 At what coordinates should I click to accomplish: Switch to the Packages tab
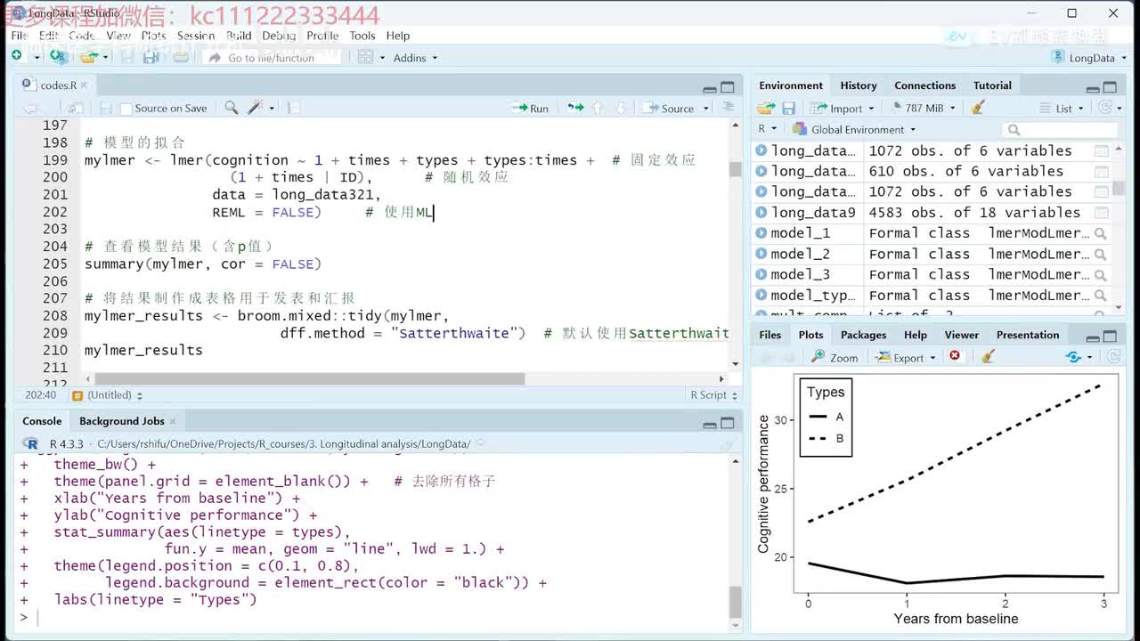coord(863,335)
